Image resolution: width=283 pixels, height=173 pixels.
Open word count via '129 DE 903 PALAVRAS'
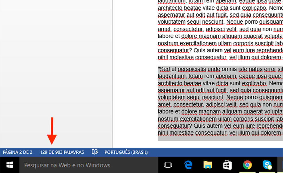tap(62, 152)
